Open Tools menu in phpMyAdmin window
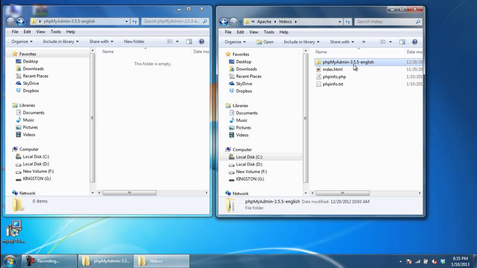 tap(56, 32)
